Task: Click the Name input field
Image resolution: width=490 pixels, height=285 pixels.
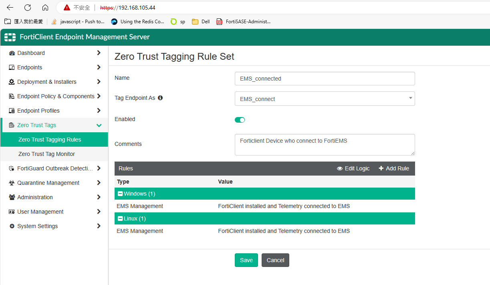Action: click(x=325, y=79)
